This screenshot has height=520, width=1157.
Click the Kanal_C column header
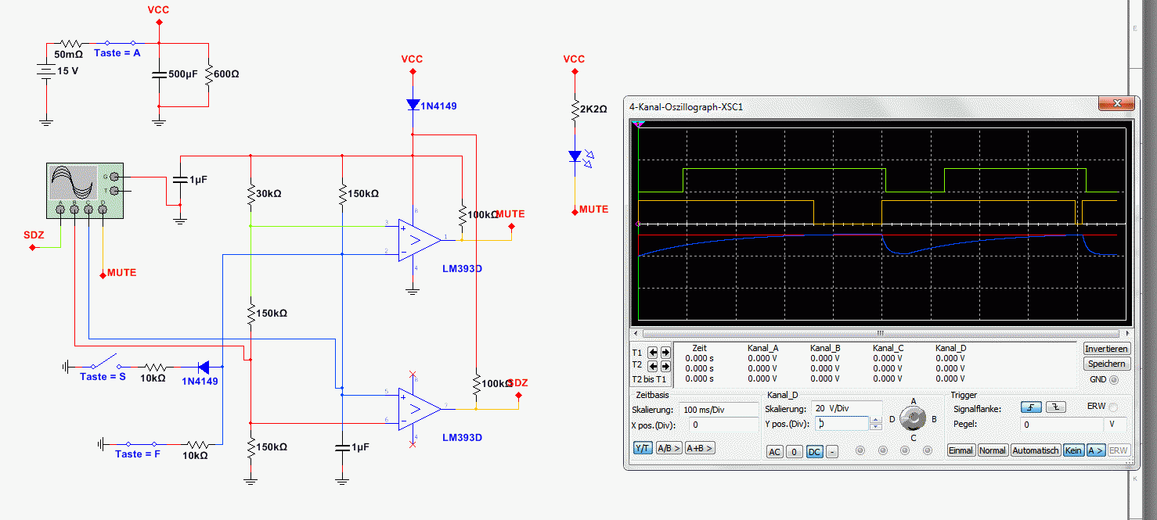[888, 348]
